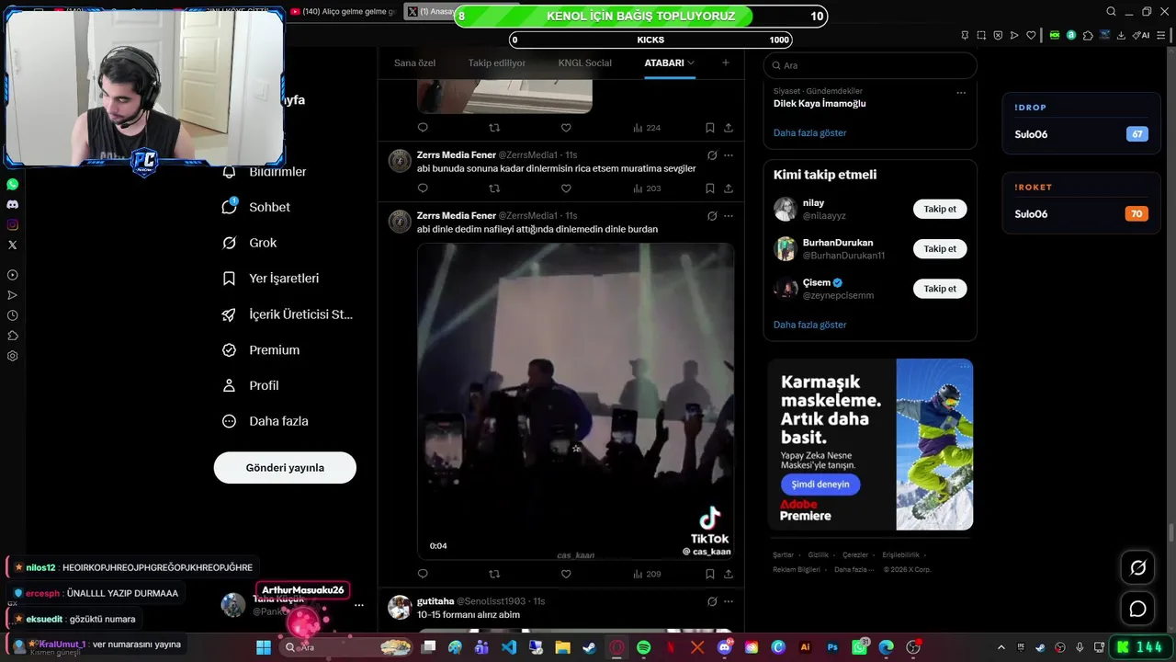Viewport: 1176px width, 662px height.
Task: Open the floating Grok button
Action: click(x=1137, y=568)
